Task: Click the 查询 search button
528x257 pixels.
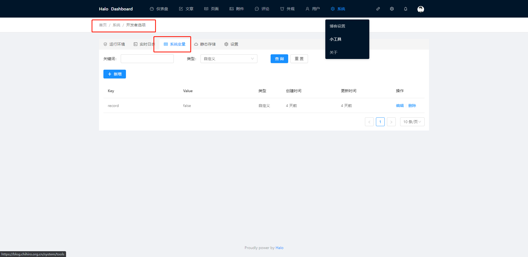Action: 279,58
